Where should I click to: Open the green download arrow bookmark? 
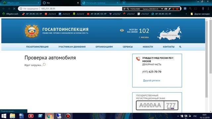(79, 14)
